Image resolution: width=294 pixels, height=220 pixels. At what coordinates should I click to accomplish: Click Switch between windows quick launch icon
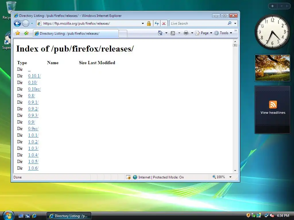coord(28,216)
